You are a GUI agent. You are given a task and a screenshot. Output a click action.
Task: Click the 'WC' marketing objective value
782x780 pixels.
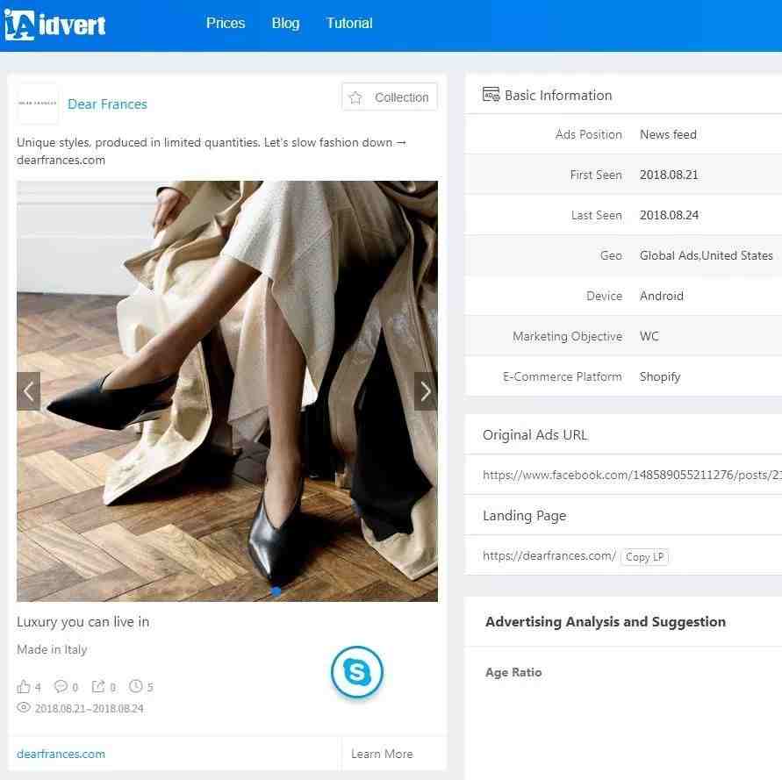click(x=649, y=337)
